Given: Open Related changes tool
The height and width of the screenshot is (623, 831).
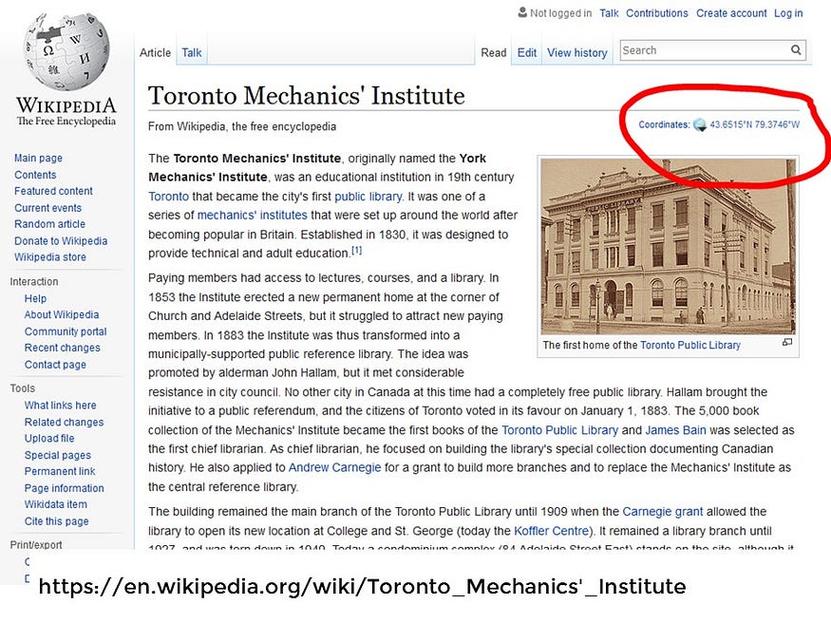Looking at the screenshot, I should pyautogui.click(x=64, y=423).
